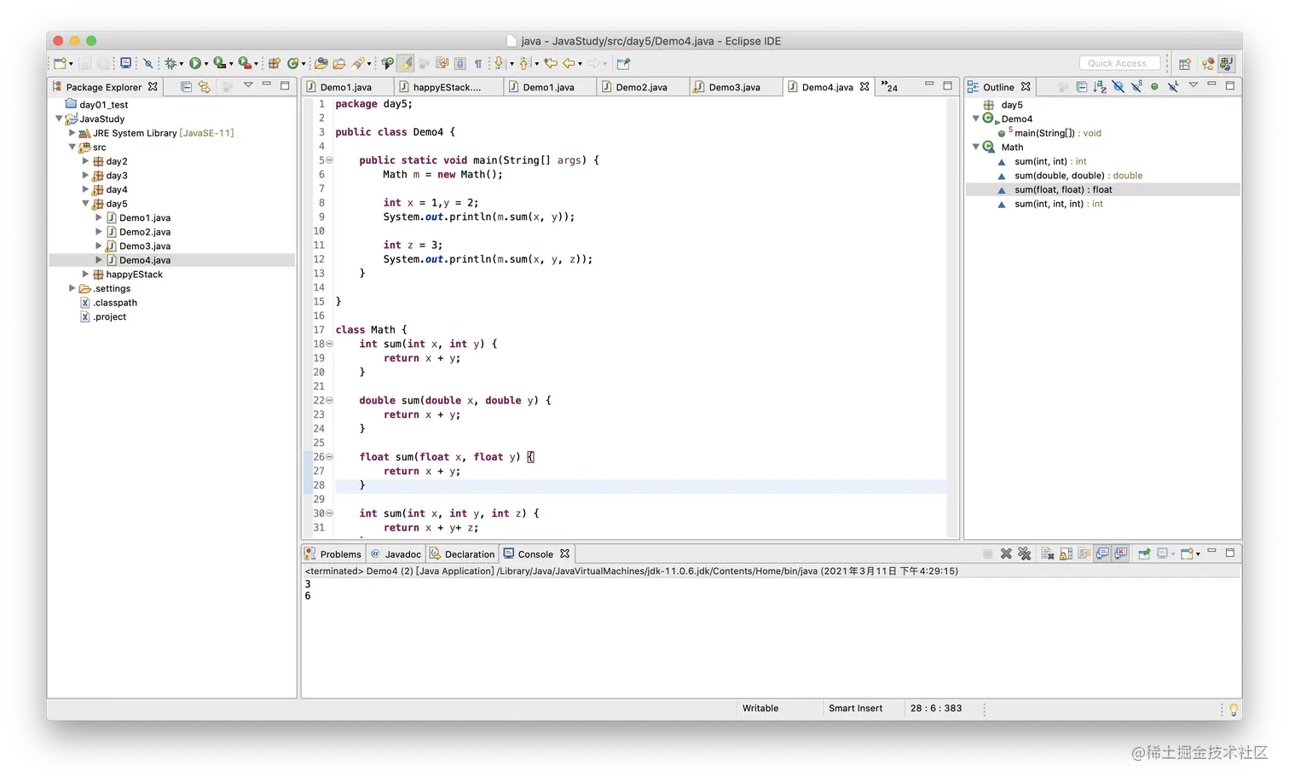Click tip lightbulb in status bar
This screenshot has height=782, width=1289.
click(x=1233, y=710)
